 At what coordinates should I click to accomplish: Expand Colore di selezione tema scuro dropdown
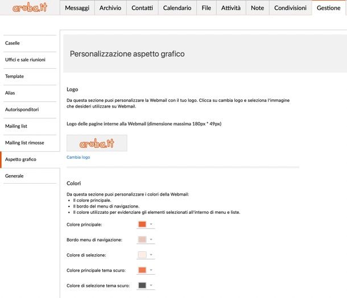point(151,285)
